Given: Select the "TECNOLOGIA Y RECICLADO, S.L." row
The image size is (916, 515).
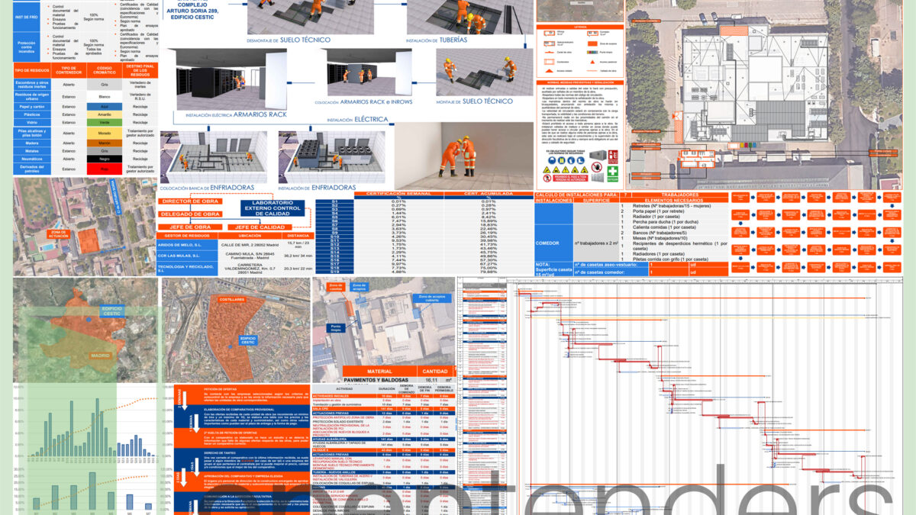Looking at the screenshot, I should pos(235,268).
